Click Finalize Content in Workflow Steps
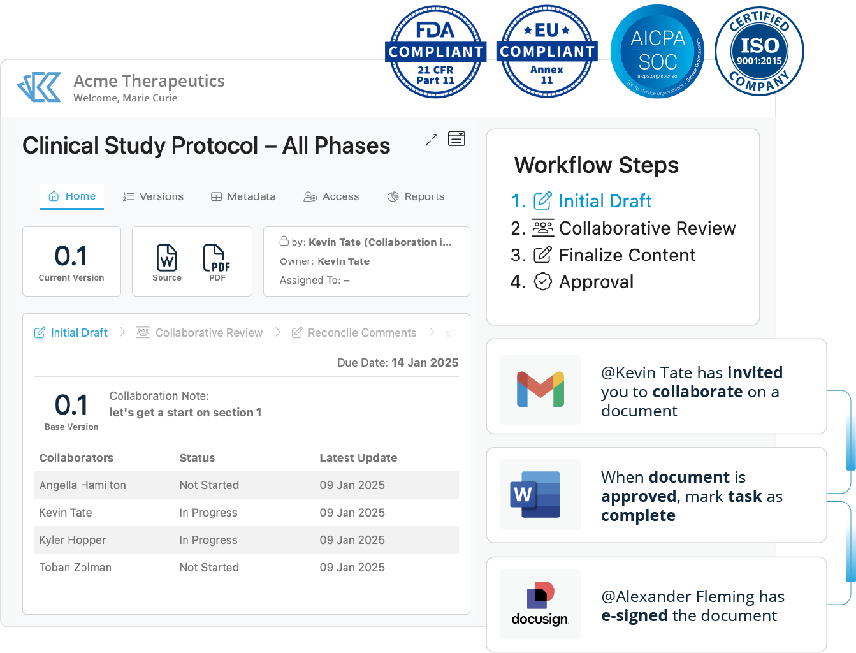The image size is (856, 653). pyautogui.click(x=627, y=255)
